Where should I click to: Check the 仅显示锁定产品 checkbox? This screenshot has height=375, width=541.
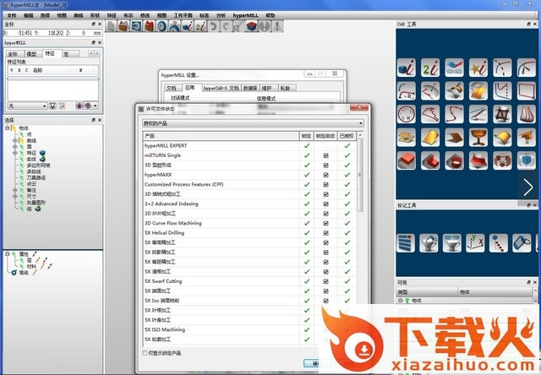click(x=145, y=353)
